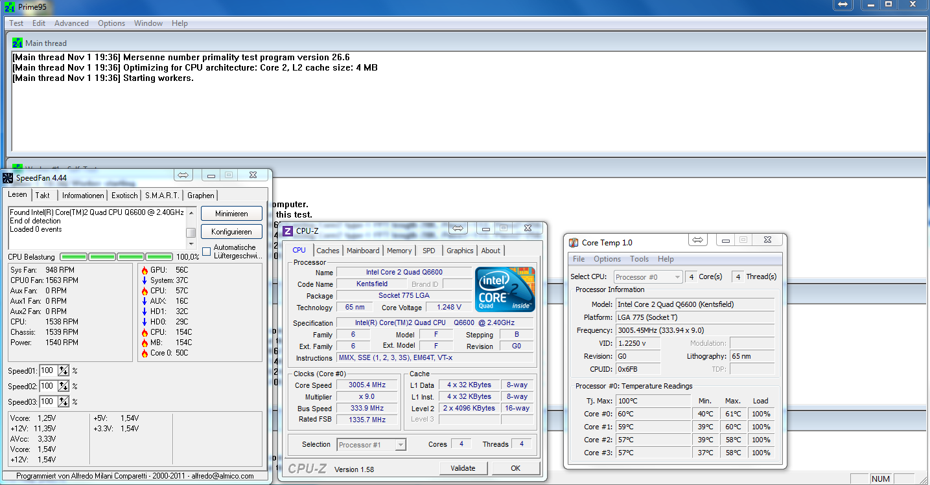The width and height of the screenshot is (930, 485).
Task: Click the Tj. Max 100°C field
Action: pos(653,401)
